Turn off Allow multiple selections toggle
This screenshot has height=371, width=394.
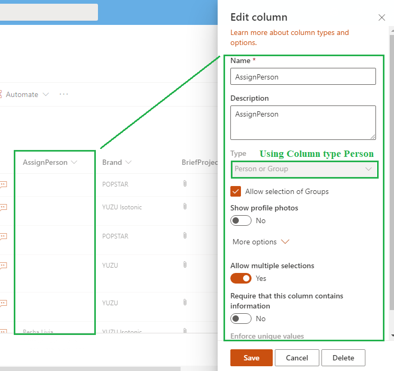241,278
